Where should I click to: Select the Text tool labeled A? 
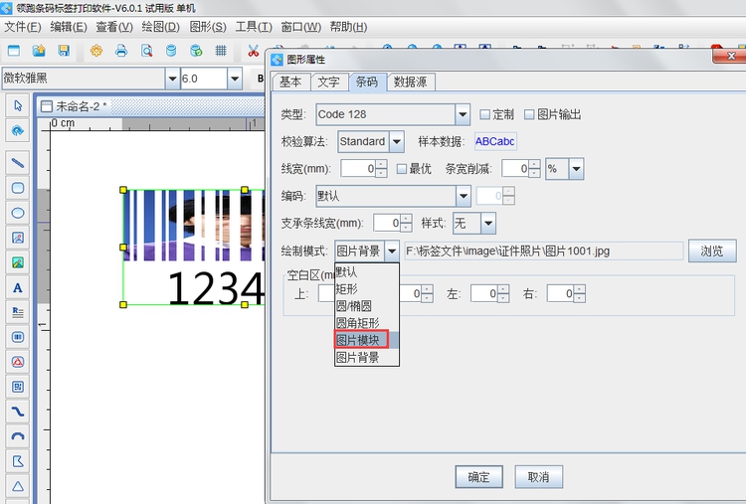tap(17, 287)
